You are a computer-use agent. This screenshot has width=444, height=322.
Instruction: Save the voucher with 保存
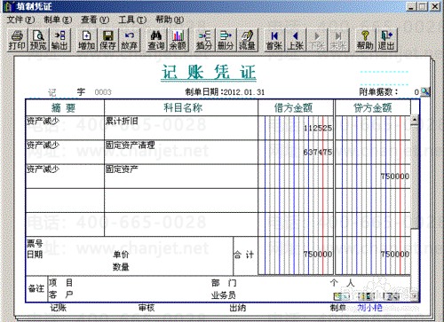point(107,40)
